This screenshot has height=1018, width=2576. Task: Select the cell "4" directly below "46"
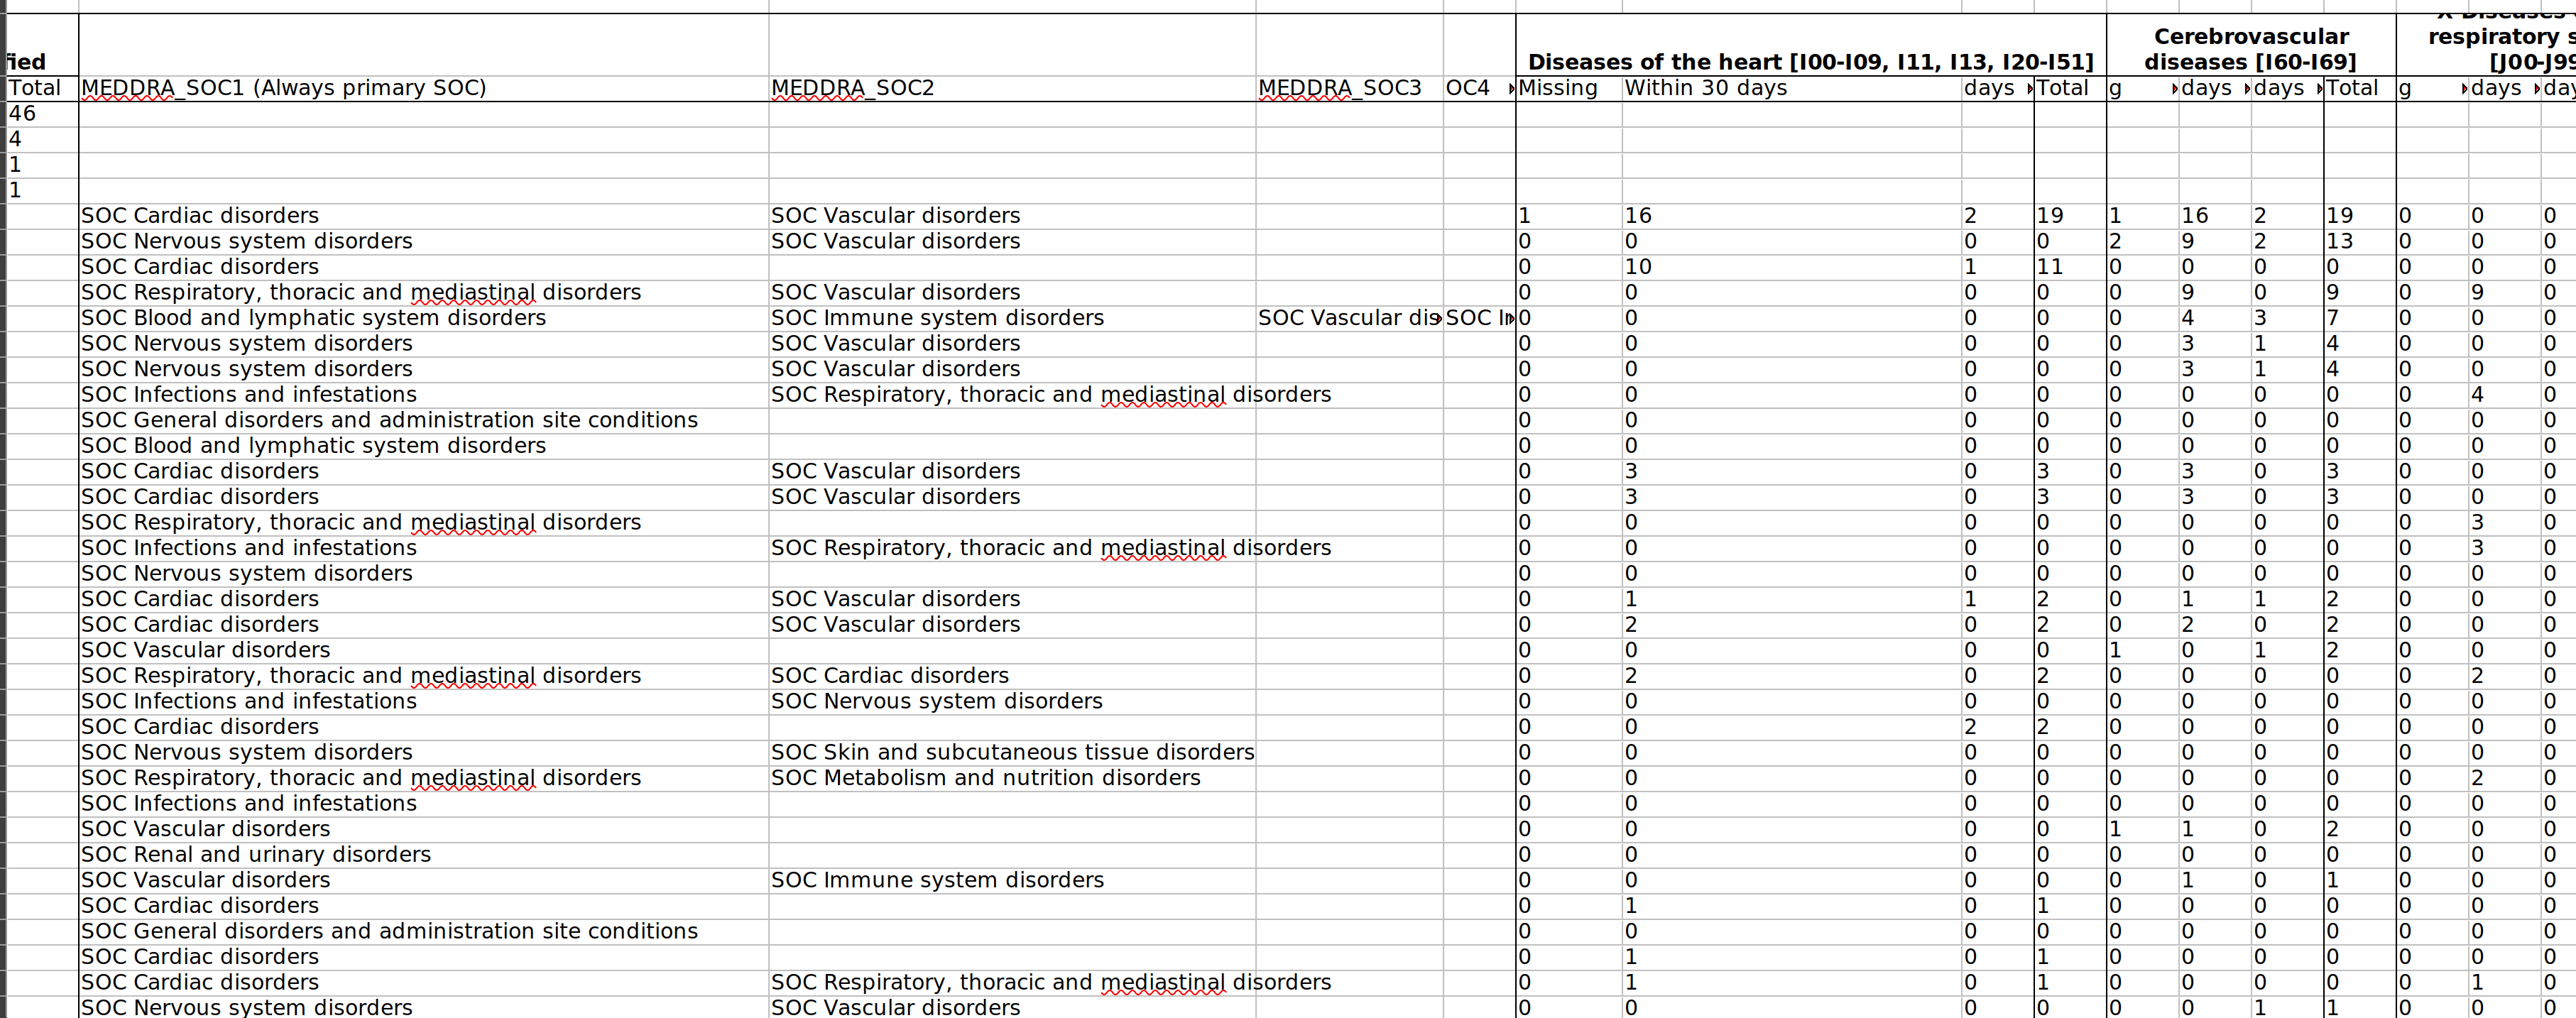(42, 140)
